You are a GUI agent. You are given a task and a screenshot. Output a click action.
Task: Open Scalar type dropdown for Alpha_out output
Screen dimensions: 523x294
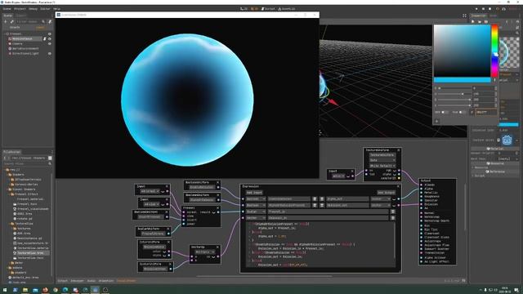(380, 198)
